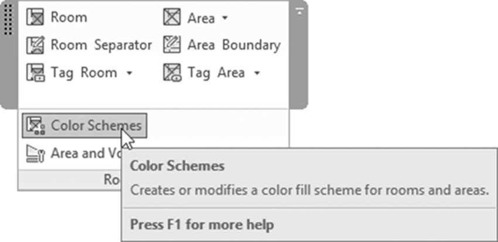Choose the Area Boundary label
Screen dimensions: 498x242
tap(234, 46)
